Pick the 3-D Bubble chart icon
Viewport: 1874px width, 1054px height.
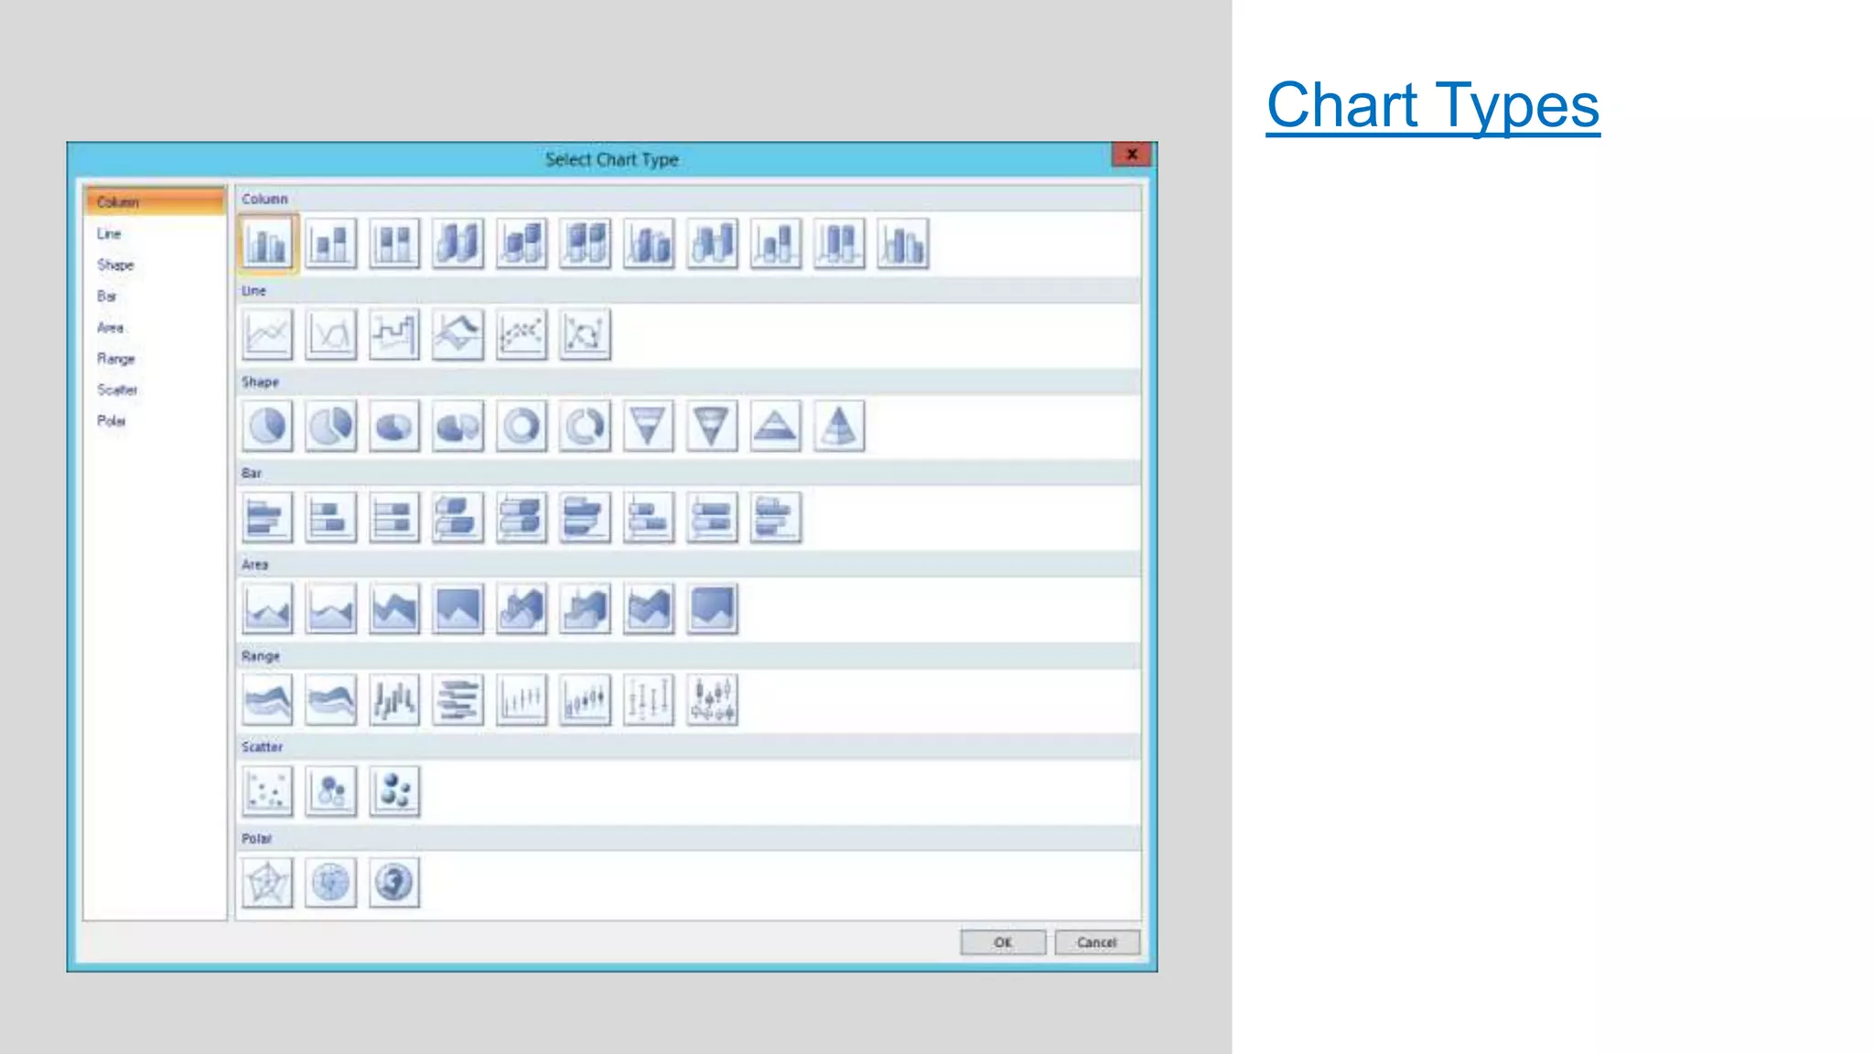(x=394, y=791)
